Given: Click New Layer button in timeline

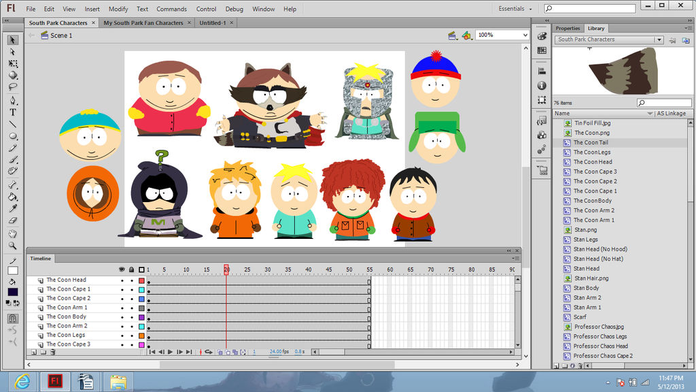Looking at the screenshot, I should click(x=34, y=352).
